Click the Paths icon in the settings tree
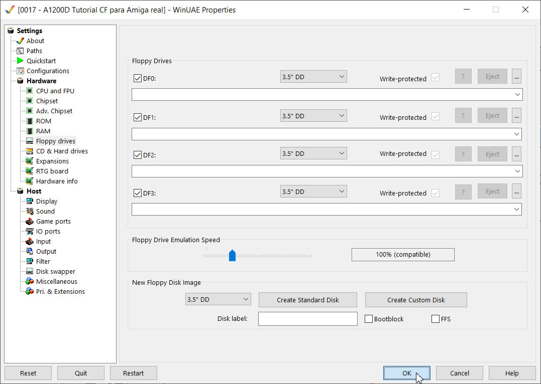Screen dimensions: 541x384 tap(20, 51)
